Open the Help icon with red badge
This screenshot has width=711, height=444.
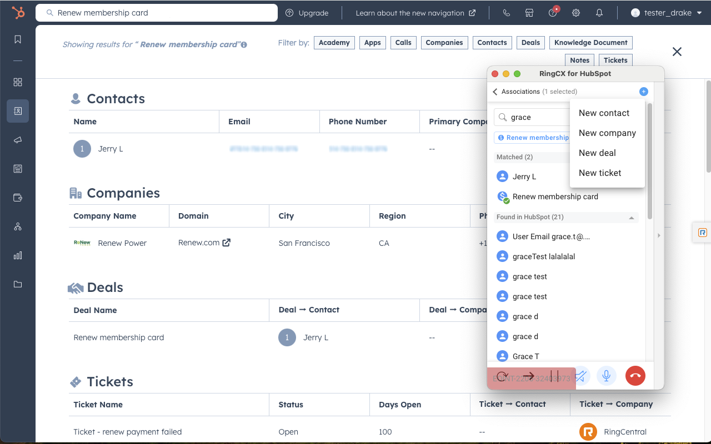553,12
